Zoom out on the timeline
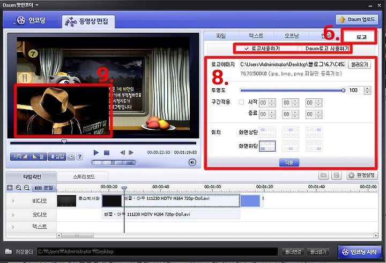Image resolution: width=386 pixels, height=263 pixels. click(27, 188)
